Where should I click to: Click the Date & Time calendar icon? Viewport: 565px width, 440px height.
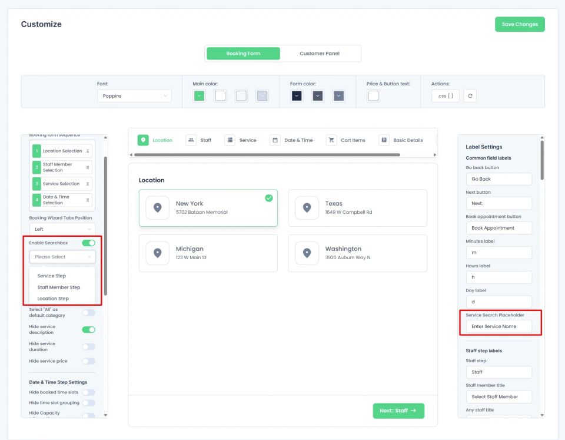click(x=275, y=140)
